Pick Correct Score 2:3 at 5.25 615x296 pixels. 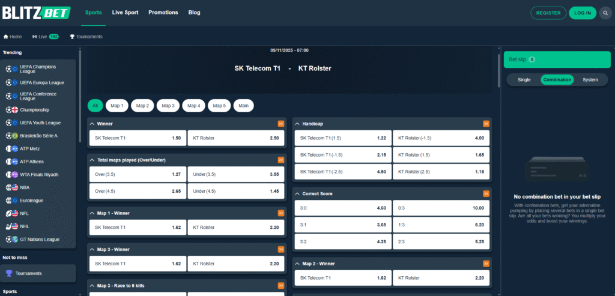point(441,241)
